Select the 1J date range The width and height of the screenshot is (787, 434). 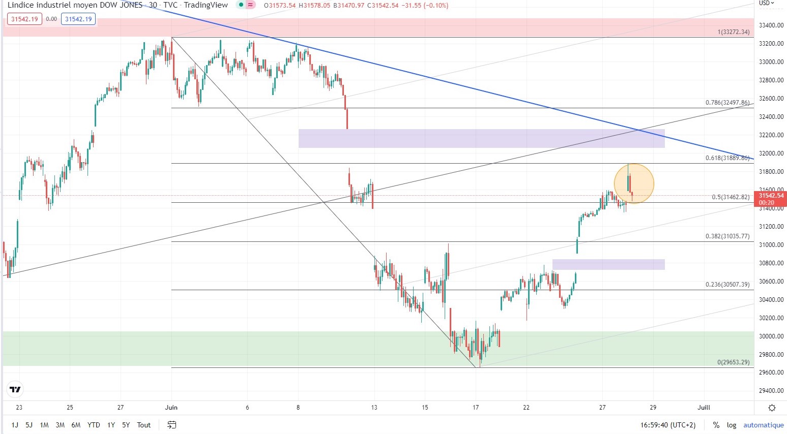pos(15,425)
